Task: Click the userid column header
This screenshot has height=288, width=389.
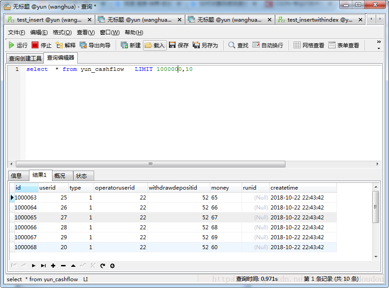Action: coord(53,188)
